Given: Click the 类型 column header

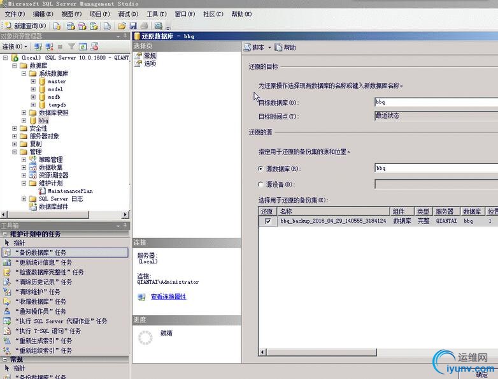Looking at the screenshot, I should click(423, 211).
